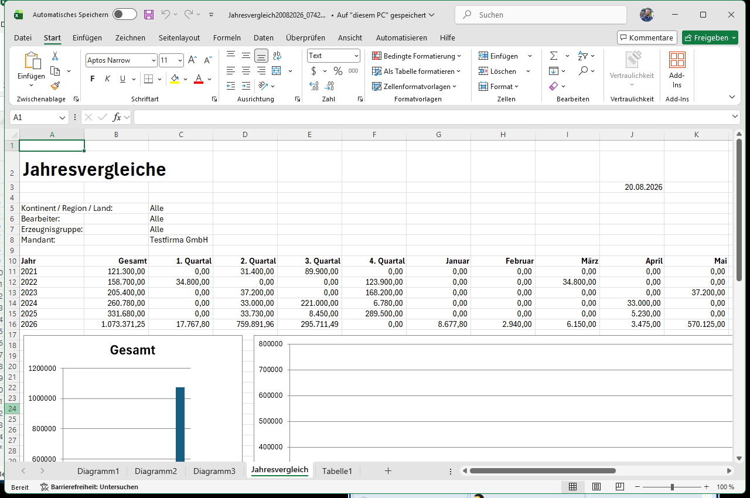The height and width of the screenshot is (498, 750).
Task: Open the Einfügen ribbon tab
Action: [x=87, y=37]
